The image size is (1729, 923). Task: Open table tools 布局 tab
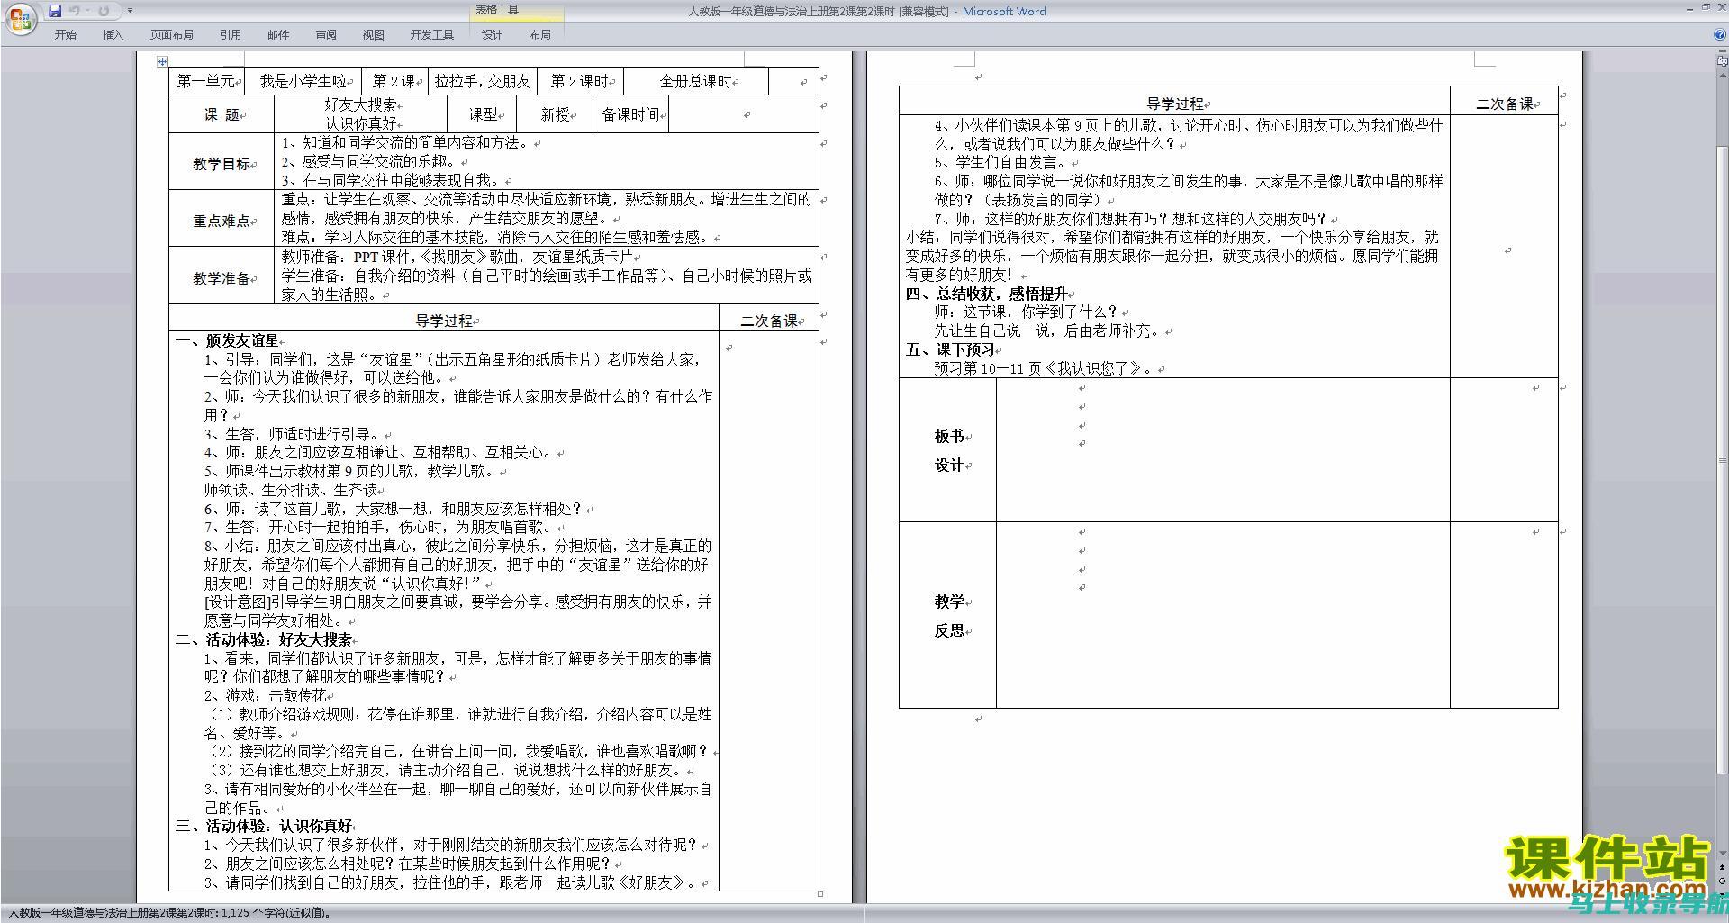tap(540, 34)
